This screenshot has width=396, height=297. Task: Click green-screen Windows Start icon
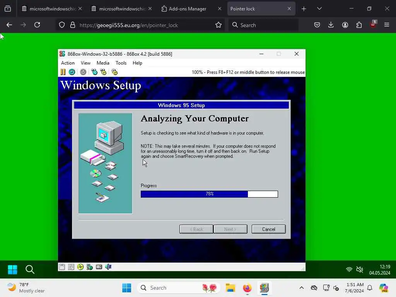[12, 270]
